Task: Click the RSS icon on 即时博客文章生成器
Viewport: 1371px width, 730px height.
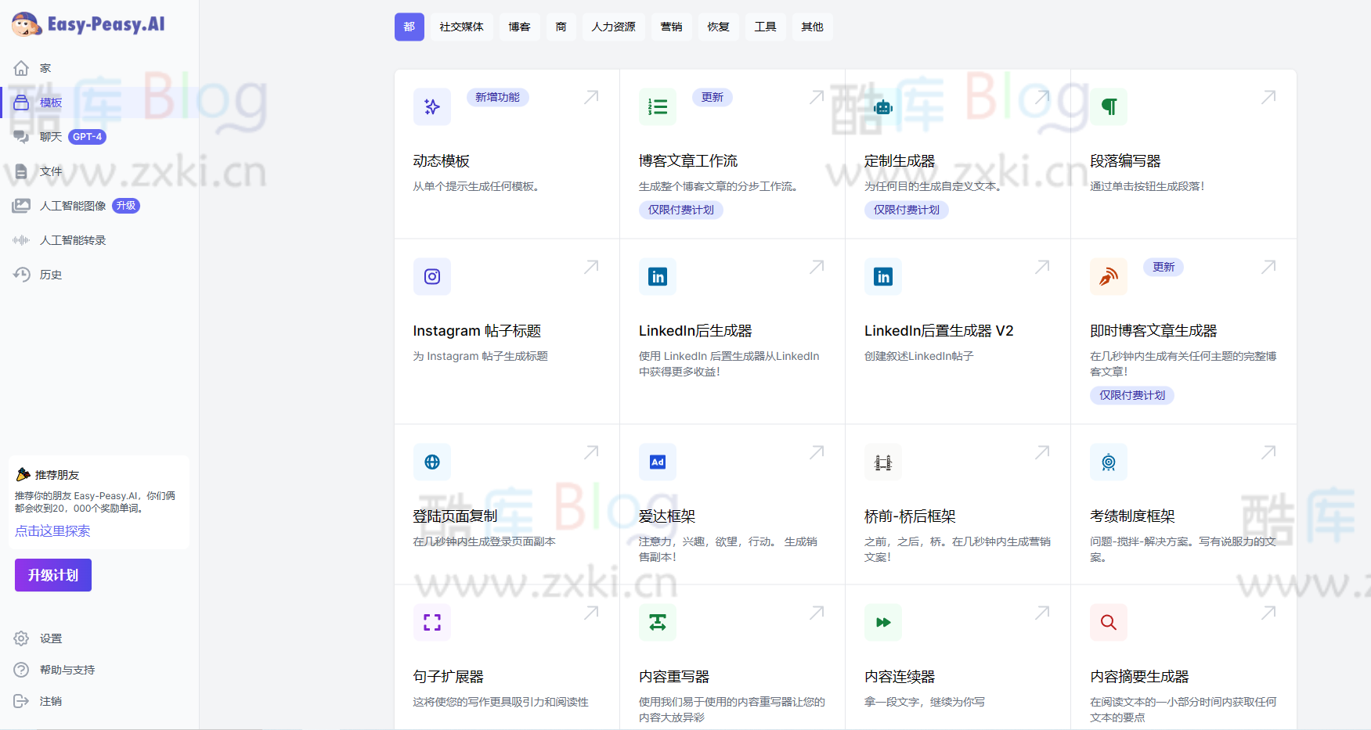Action: (1108, 276)
